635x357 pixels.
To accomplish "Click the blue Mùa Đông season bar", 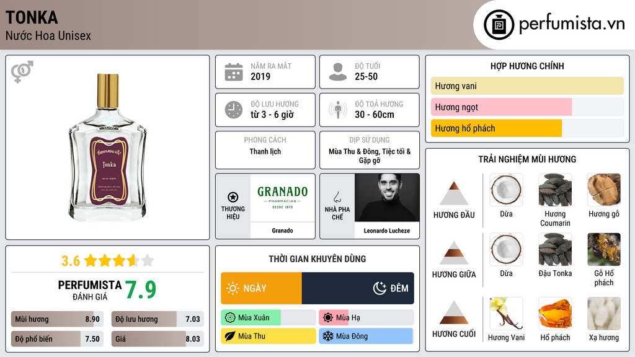I will pos(366,337).
